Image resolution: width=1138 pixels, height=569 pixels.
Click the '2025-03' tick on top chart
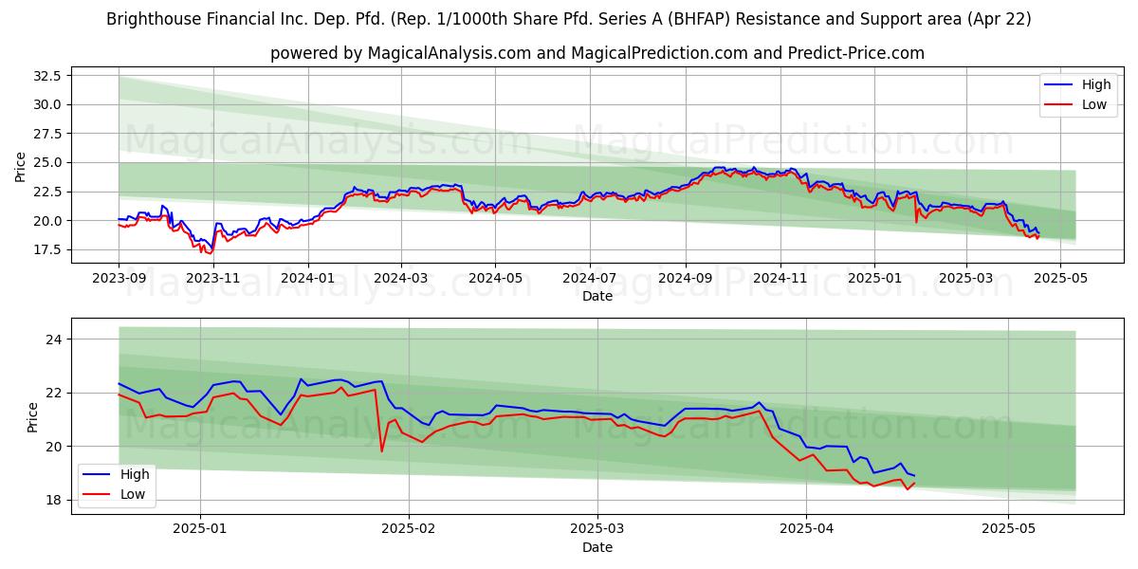click(x=965, y=278)
